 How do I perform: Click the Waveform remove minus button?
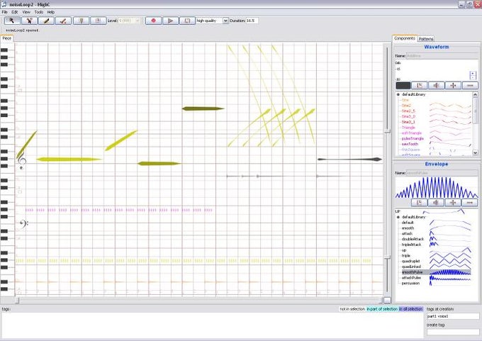470,86
